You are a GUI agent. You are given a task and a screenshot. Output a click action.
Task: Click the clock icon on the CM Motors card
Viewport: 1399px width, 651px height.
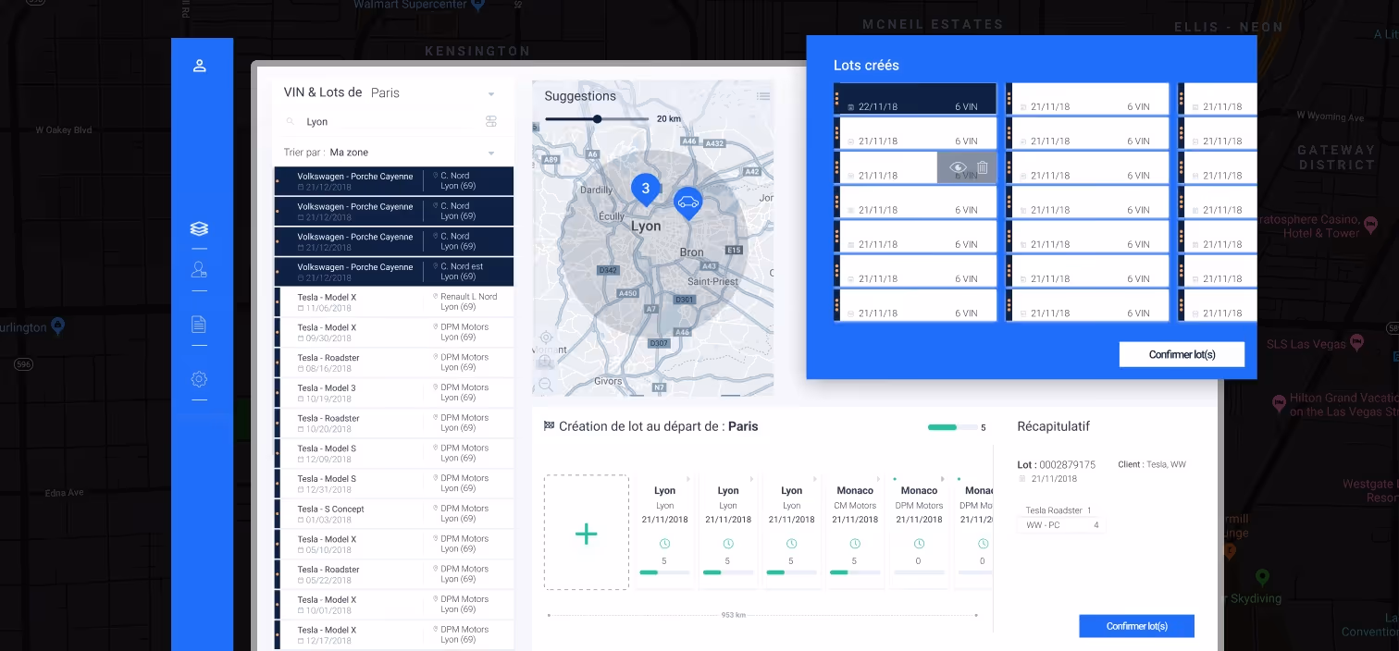pyautogui.click(x=855, y=544)
